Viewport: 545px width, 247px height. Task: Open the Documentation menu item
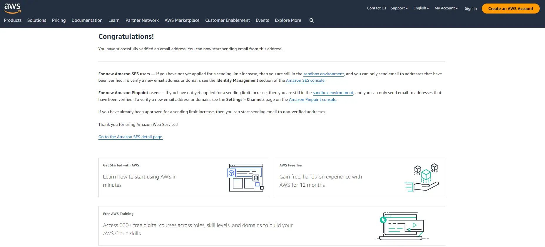[87, 20]
